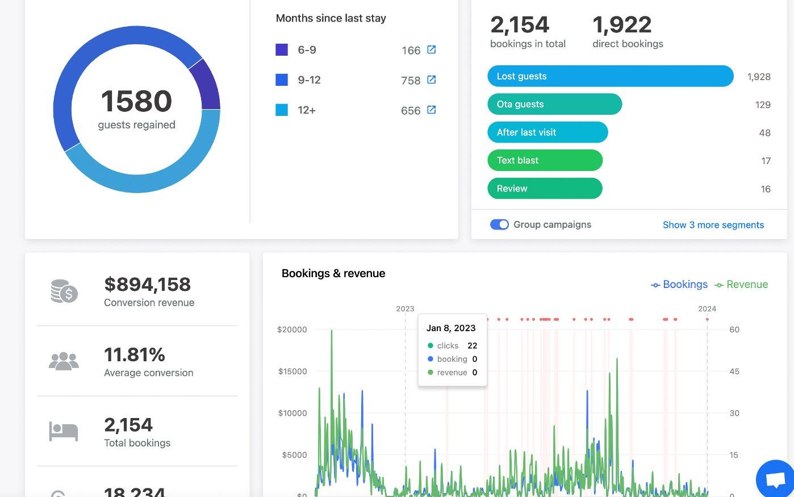Toggle Revenue series in chart legend
794x497 pixels.
(x=741, y=285)
